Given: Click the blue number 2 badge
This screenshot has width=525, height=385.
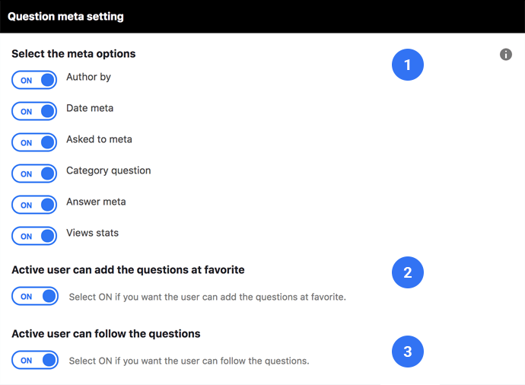Looking at the screenshot, I should click(408, 272).
